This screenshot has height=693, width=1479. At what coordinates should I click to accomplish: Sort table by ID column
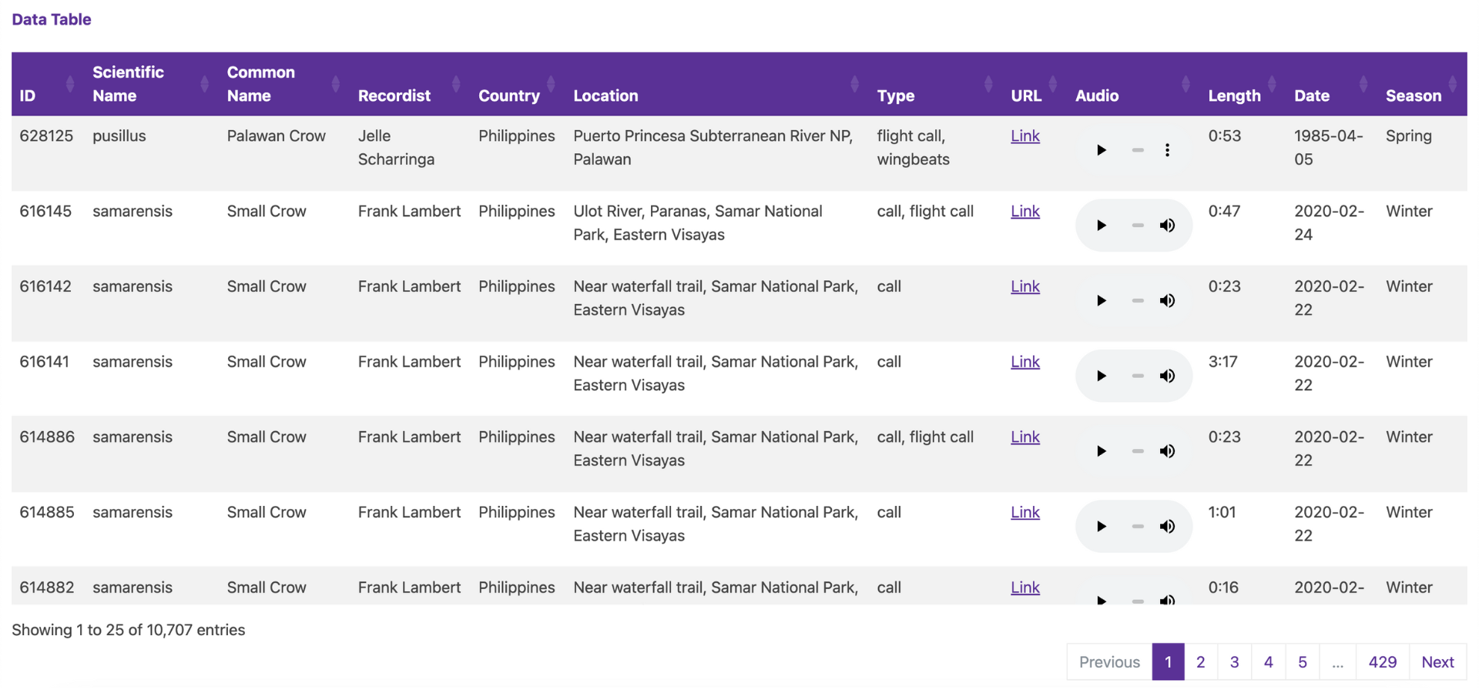point(48,84)
